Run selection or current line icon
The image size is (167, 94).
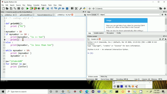[39, 9]
